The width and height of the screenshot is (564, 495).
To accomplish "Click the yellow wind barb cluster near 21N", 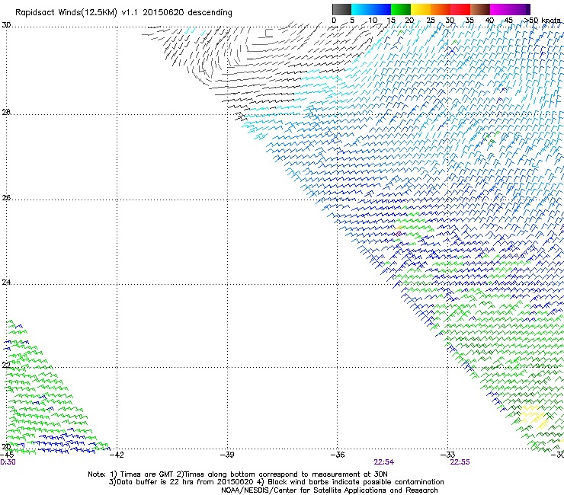I will 534,417.
